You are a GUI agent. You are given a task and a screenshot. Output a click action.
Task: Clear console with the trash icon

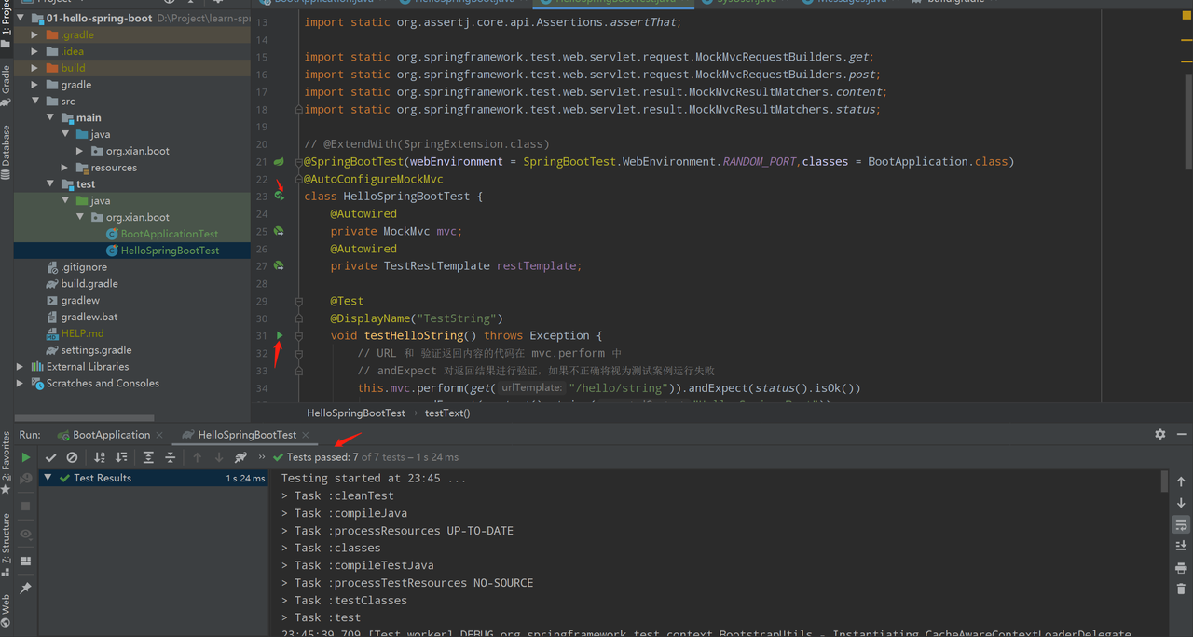point(1181,590)
